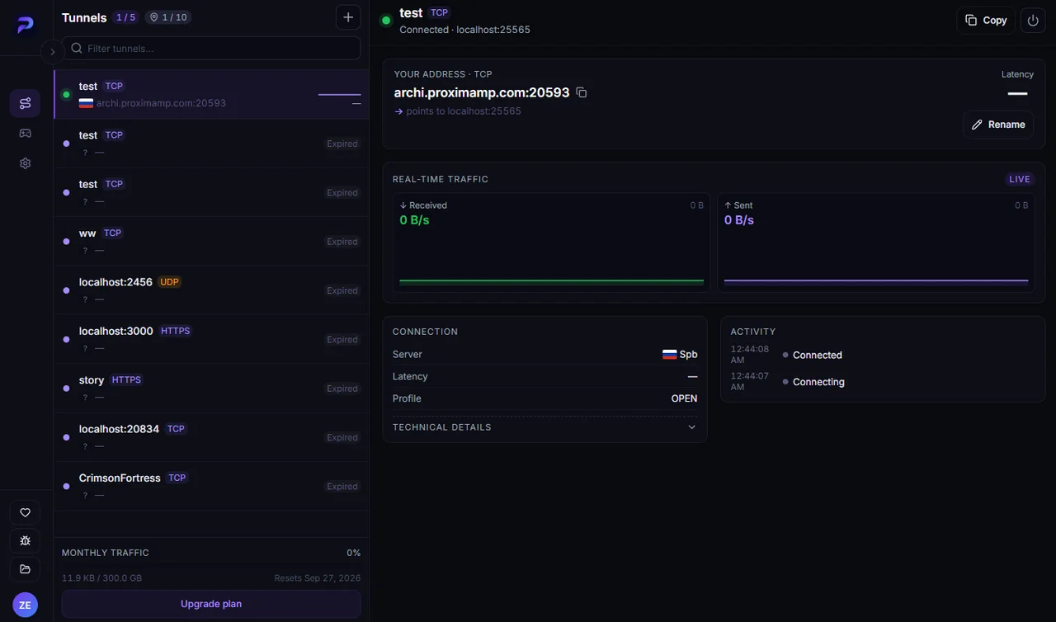Expand the left sidebar with the chevron
1056x622 pixels.
tap(52, 52)
